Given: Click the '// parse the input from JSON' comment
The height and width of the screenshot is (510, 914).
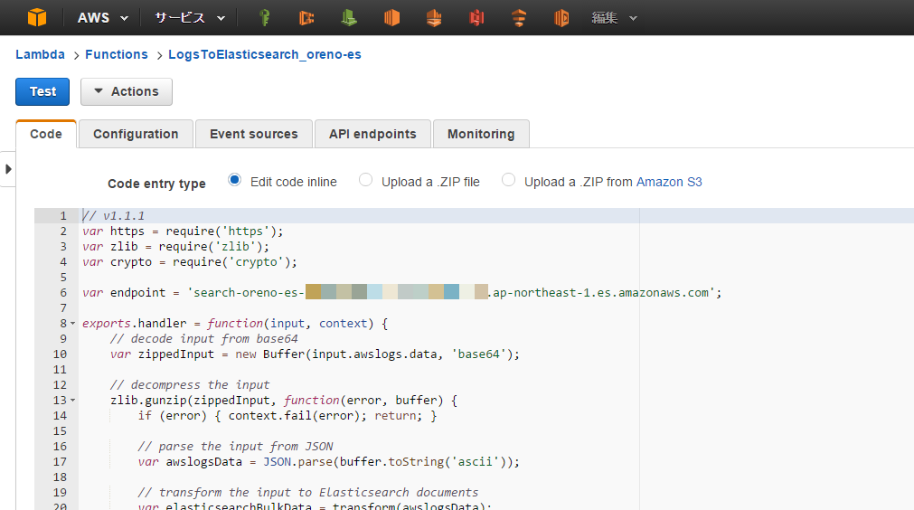Looking at the screenshot, I should (235, 447).
